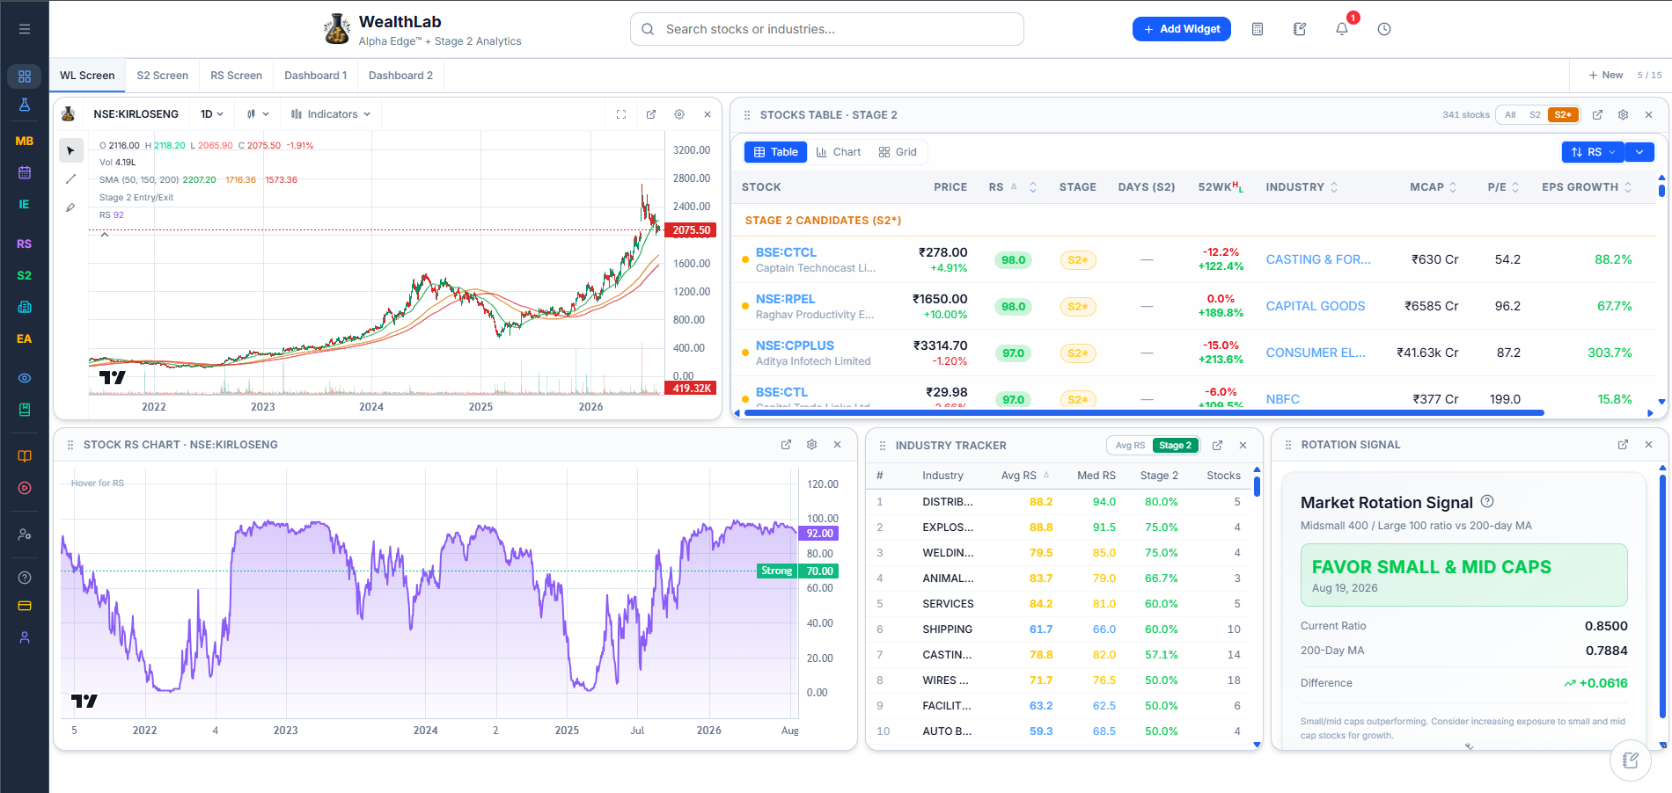Viewport: 1672px width, 793px height.
Task: Switch stocks table to Table view
Action: (776, 152)
